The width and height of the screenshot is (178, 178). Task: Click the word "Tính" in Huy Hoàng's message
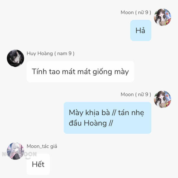(x=39, y=71)
